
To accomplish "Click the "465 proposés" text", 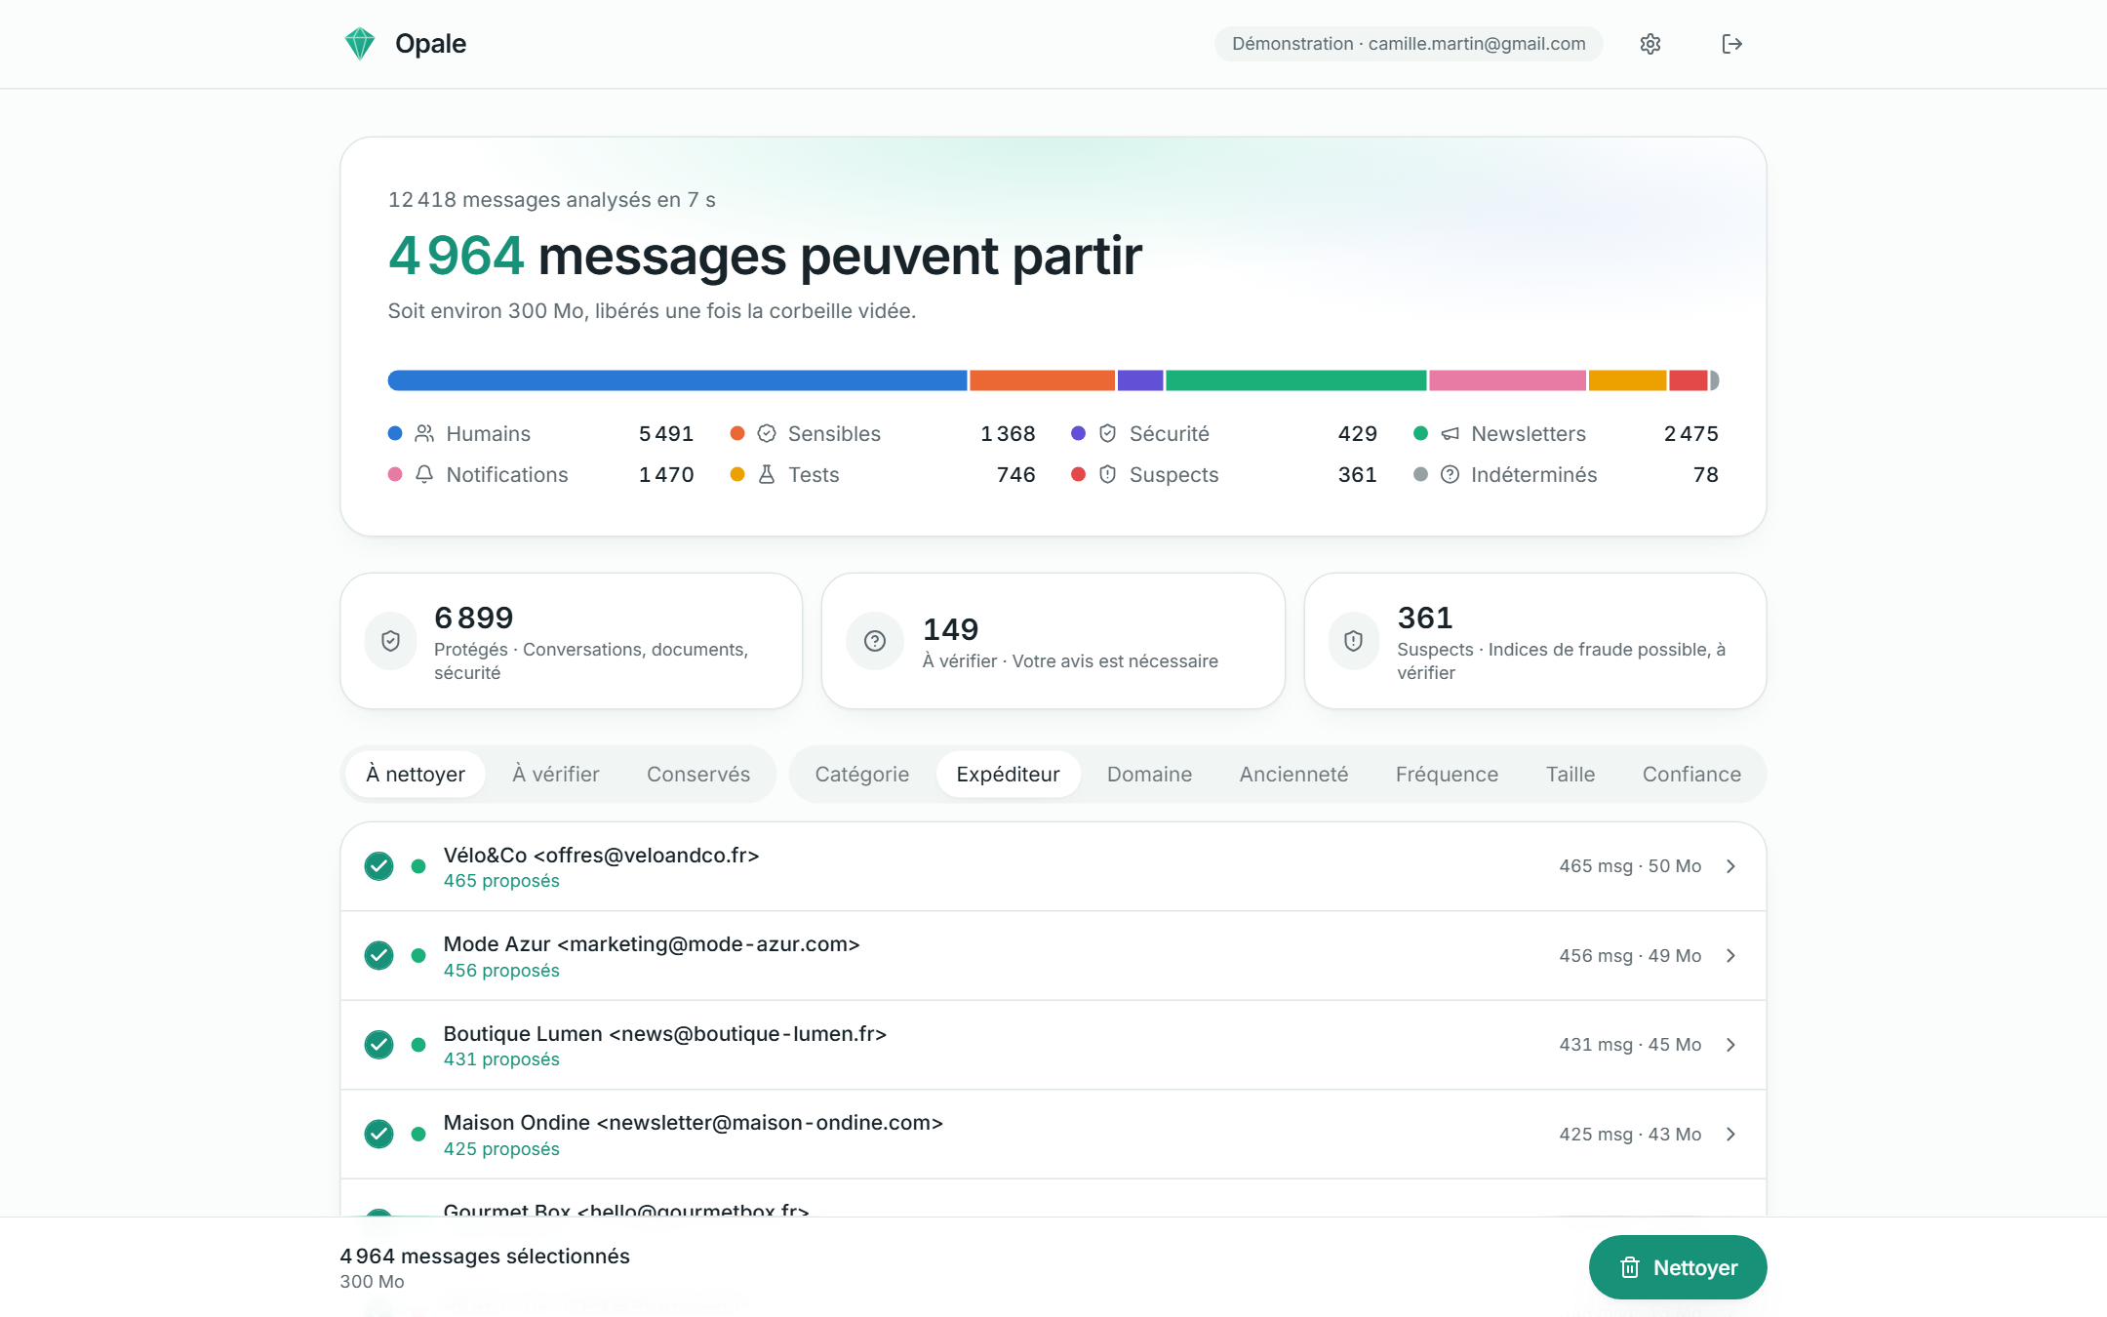I will click(501, 881).
